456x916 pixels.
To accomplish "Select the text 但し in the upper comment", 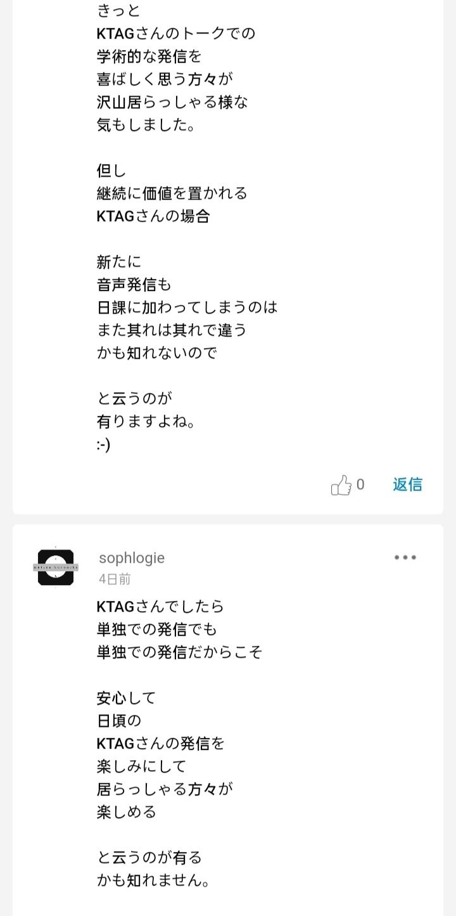I will pos(111,171).
